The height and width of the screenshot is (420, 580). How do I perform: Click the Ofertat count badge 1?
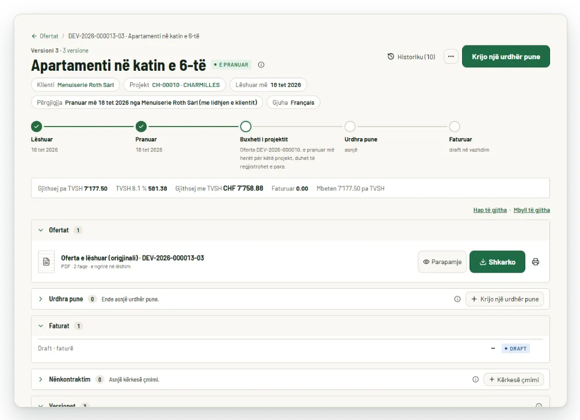78,230
